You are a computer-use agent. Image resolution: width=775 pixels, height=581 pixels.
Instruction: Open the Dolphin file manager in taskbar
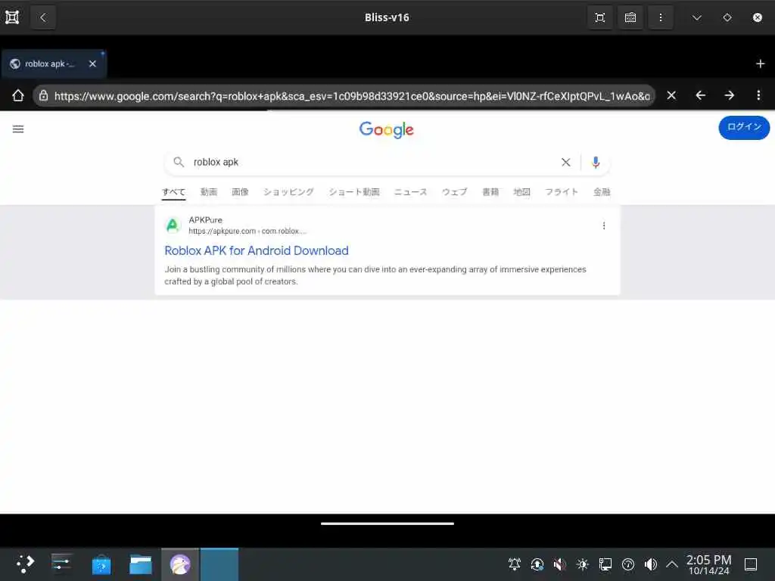[140, 564]
